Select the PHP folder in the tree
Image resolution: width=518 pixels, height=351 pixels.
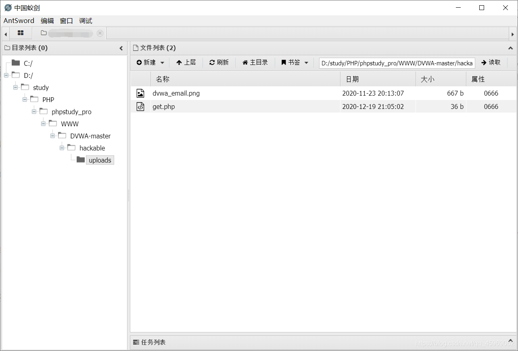48,100
